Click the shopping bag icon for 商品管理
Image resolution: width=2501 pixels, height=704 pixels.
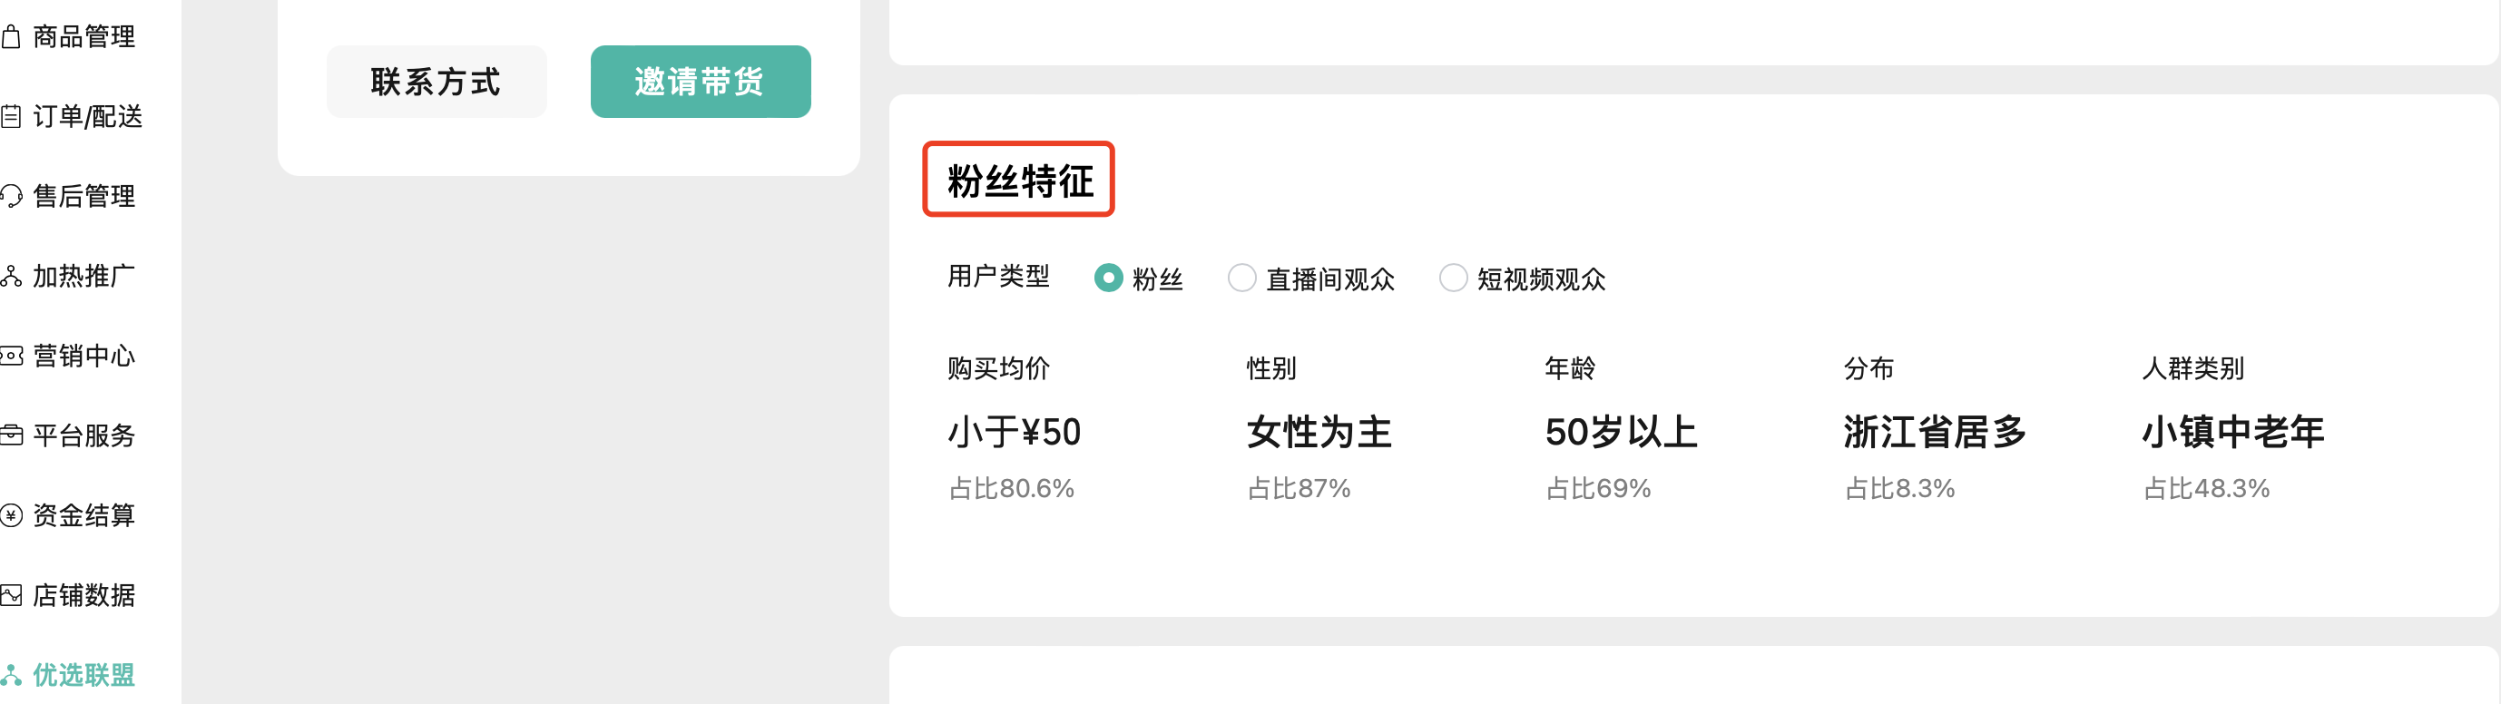(x=11, y=38)
